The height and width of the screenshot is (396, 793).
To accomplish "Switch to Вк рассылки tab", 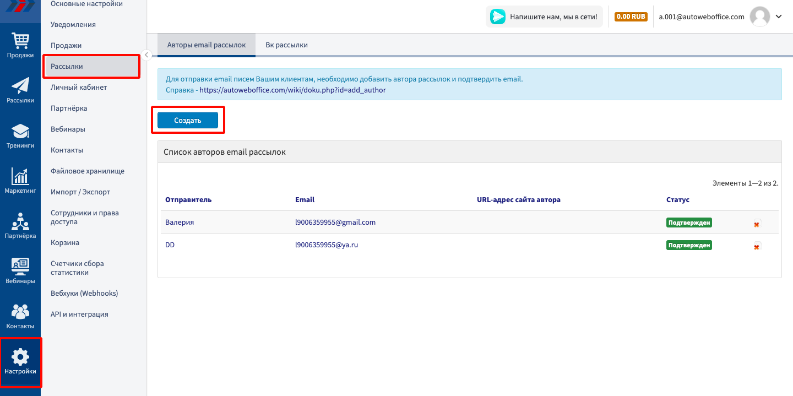I will [x=286, y=45].
